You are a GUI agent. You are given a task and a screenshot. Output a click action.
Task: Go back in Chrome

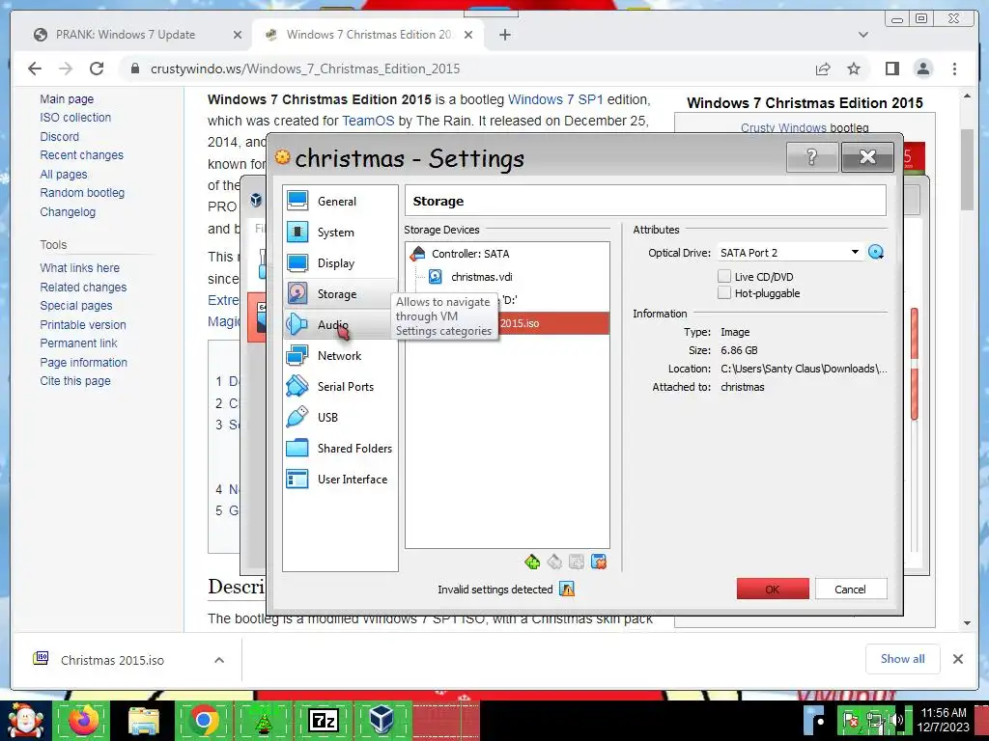pyautogui.click(x=35, y=69)
